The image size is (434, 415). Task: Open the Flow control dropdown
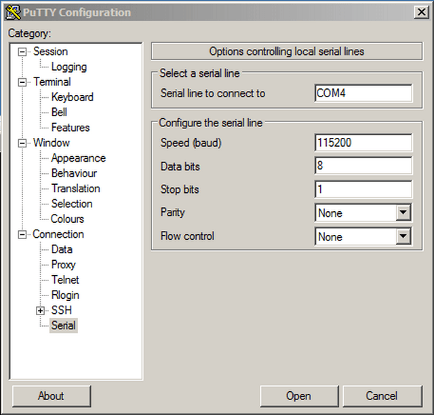pos(403,237)
